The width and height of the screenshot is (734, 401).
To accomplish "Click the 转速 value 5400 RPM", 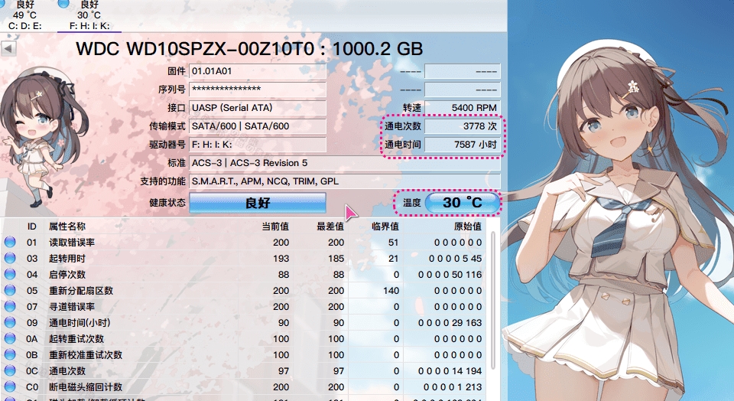I will (x=462, y=108).
